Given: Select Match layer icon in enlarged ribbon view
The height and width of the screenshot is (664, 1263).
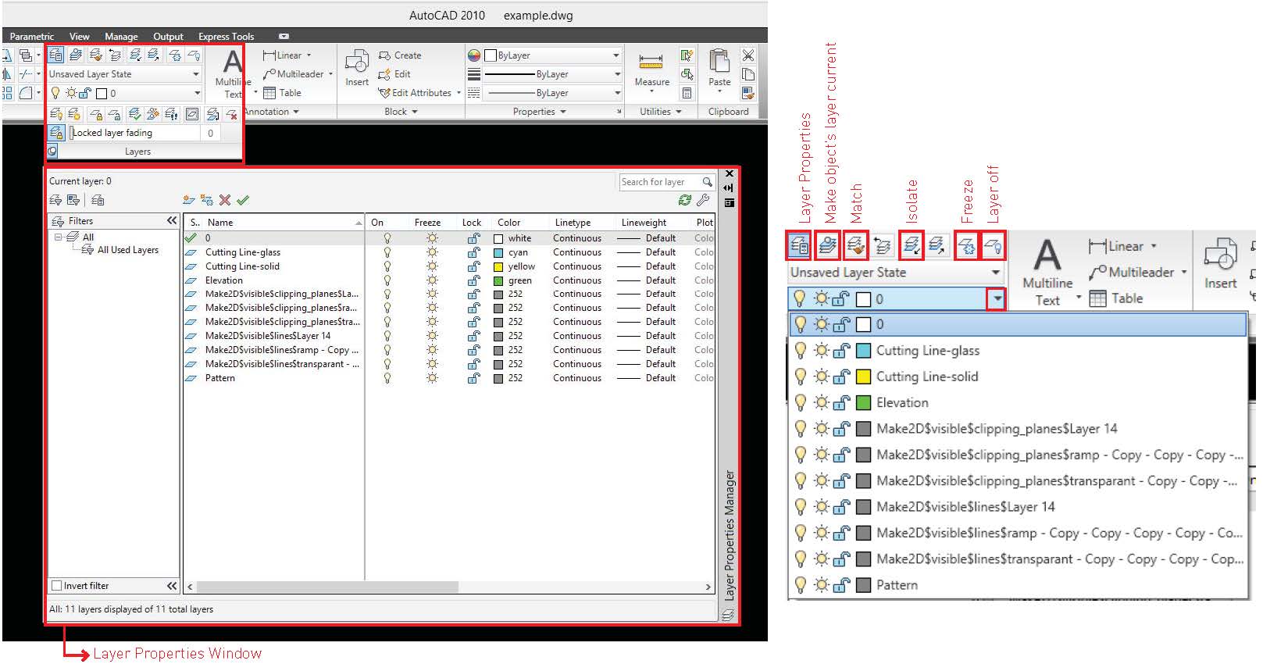Looking at the screenshot, I should point(856,246).
